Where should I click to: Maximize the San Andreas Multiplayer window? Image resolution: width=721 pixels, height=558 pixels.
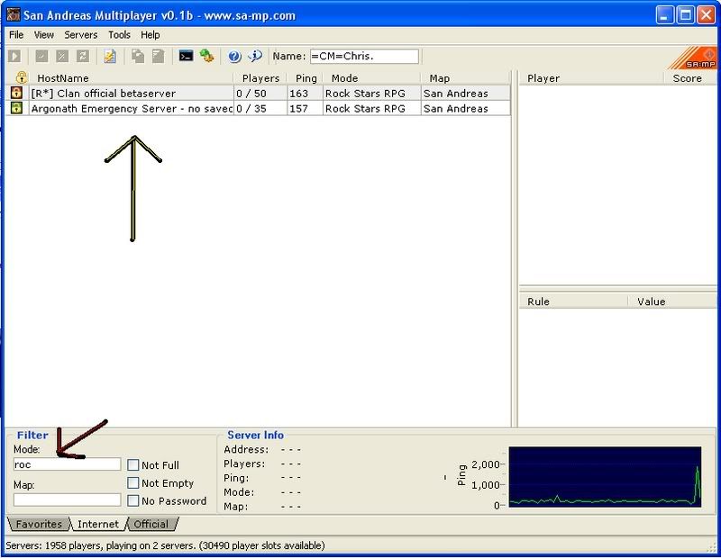(x=685, y=15)
